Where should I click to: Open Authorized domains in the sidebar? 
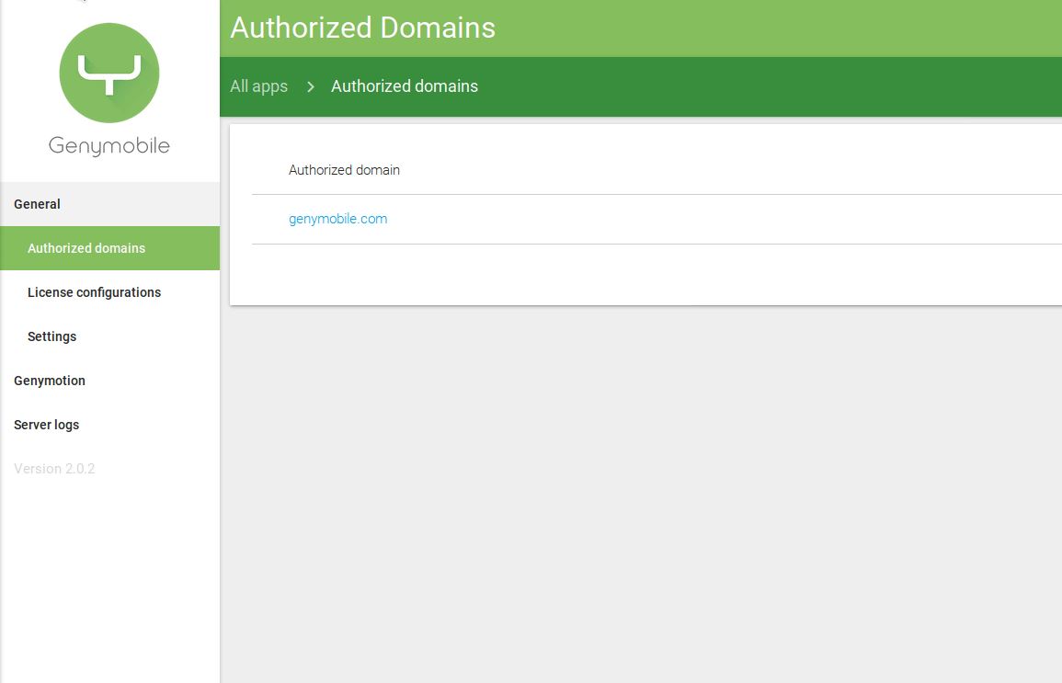pos(86,248)
